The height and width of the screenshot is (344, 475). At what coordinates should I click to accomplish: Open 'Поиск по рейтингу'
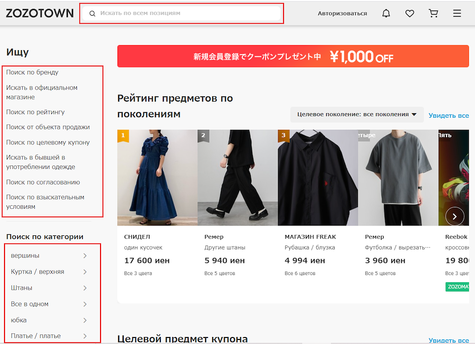(36, 112)
